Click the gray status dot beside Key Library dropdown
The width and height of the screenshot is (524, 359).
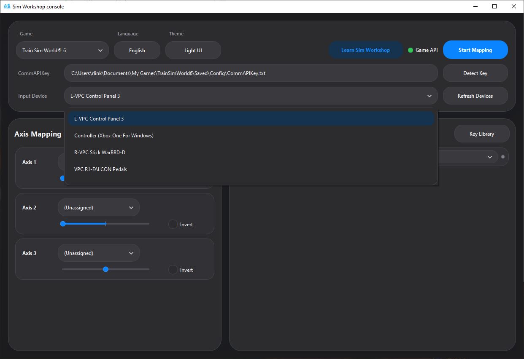click(x=502, y=157)
